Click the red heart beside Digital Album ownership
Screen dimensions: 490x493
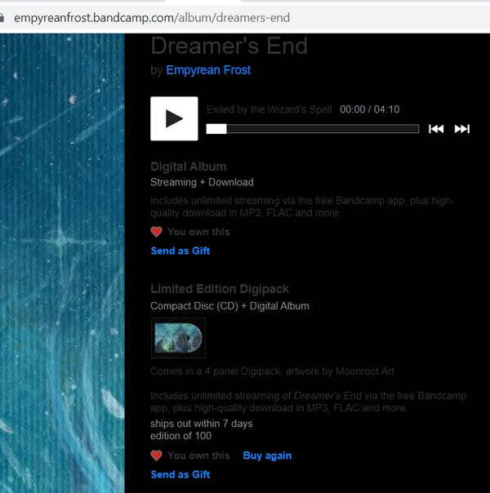click(x=156, y=232)
